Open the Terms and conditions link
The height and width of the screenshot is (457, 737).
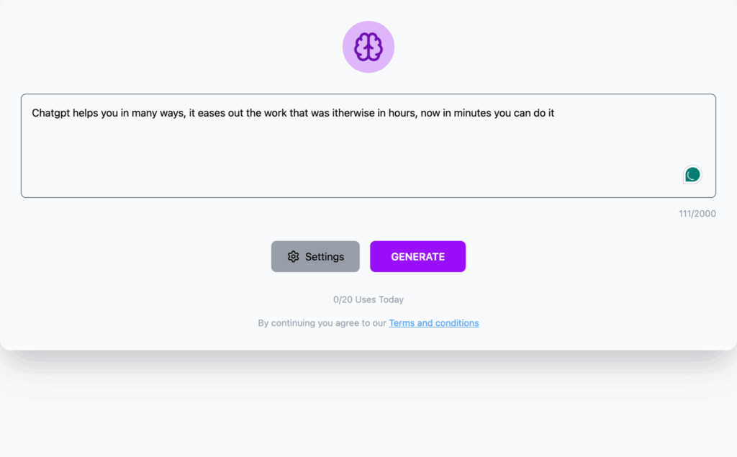pyautogui.click(x=434, y=323)
